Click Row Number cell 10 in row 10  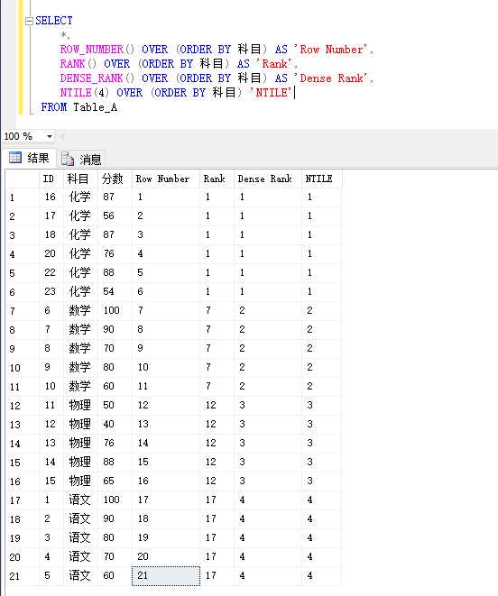166,367
